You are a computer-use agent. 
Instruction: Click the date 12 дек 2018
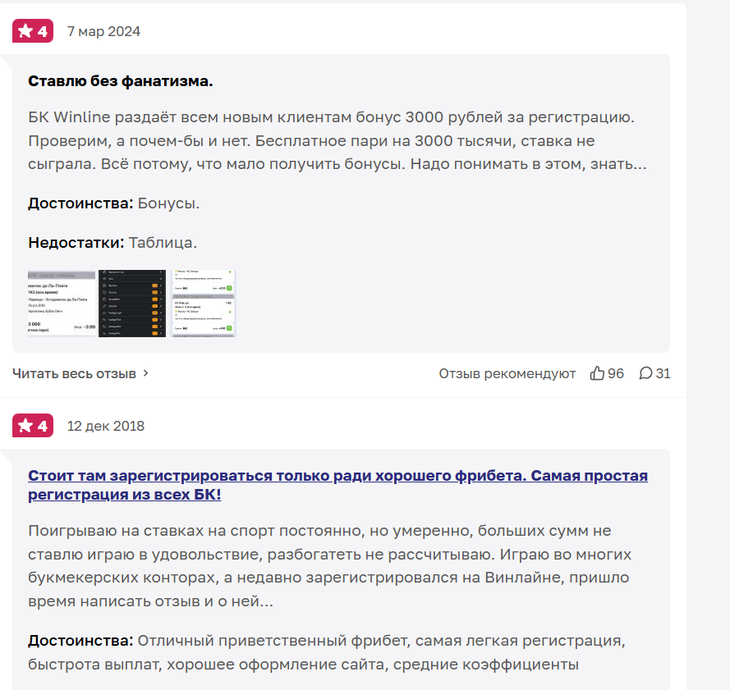click(x=104, y=425)
